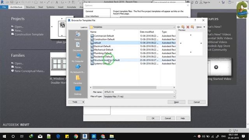Click Cancel in Browse for Template dialog
Viewport: 249px width, 140px height.
(196, 102)
